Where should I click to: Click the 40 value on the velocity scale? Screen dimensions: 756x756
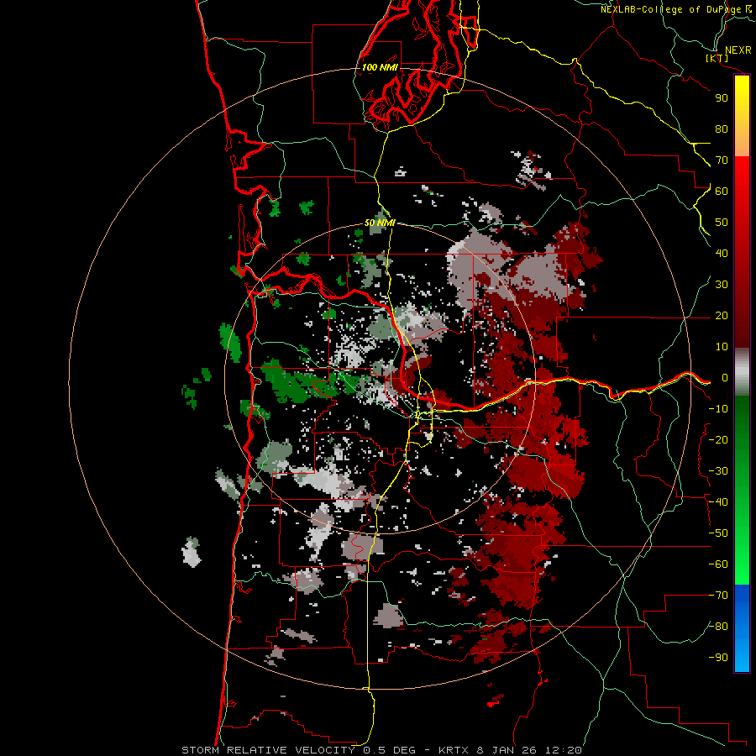(722, 253)
